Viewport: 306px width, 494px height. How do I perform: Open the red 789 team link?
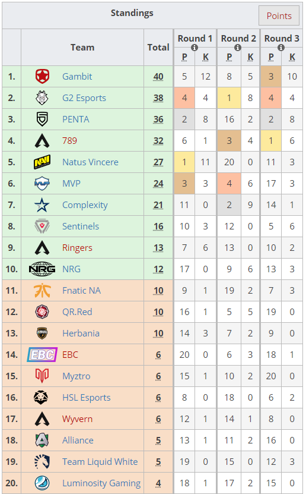click(69, 140)
